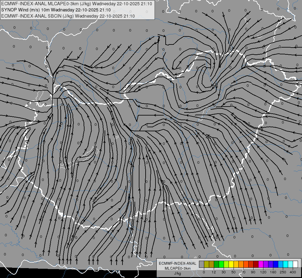Click the J/kg unit label in legend
Image resolution: width=302 pixels, height=278 pixels.
pyautogui.click(x=178, y=273)
